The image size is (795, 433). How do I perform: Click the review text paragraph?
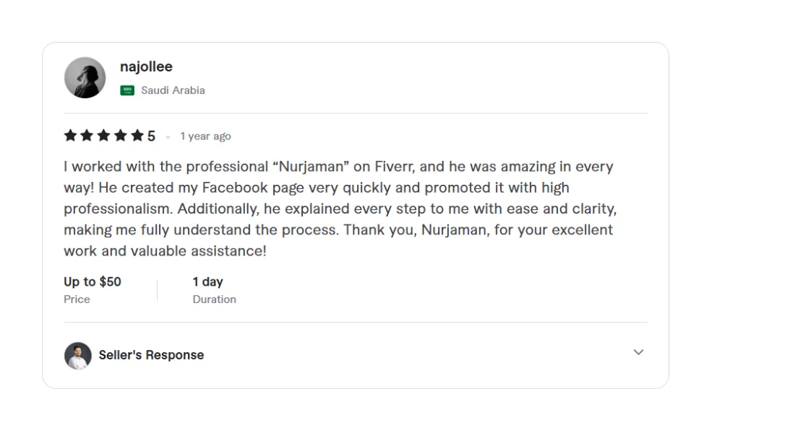coord(338,209)
